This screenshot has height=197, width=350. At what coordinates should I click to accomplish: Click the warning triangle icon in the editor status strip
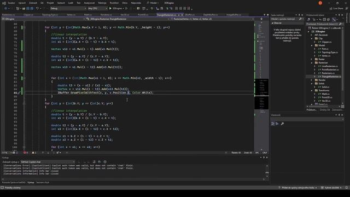(33, 153)
